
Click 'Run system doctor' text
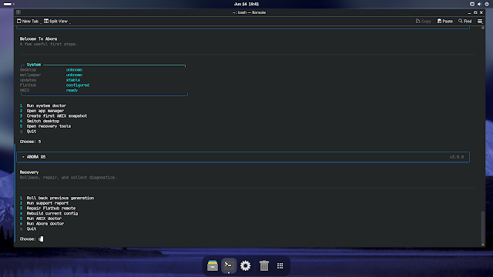46,105
